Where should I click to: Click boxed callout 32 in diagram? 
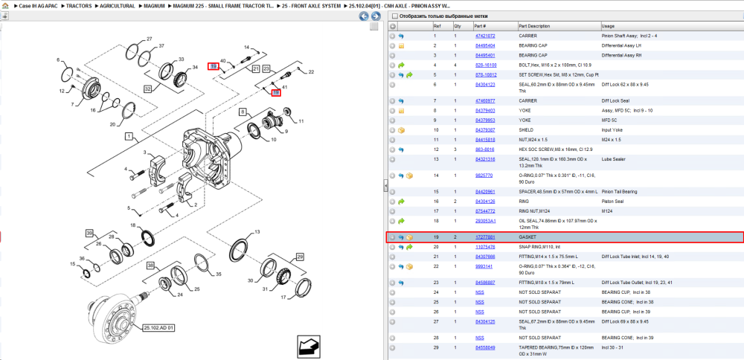click(147, 89)
